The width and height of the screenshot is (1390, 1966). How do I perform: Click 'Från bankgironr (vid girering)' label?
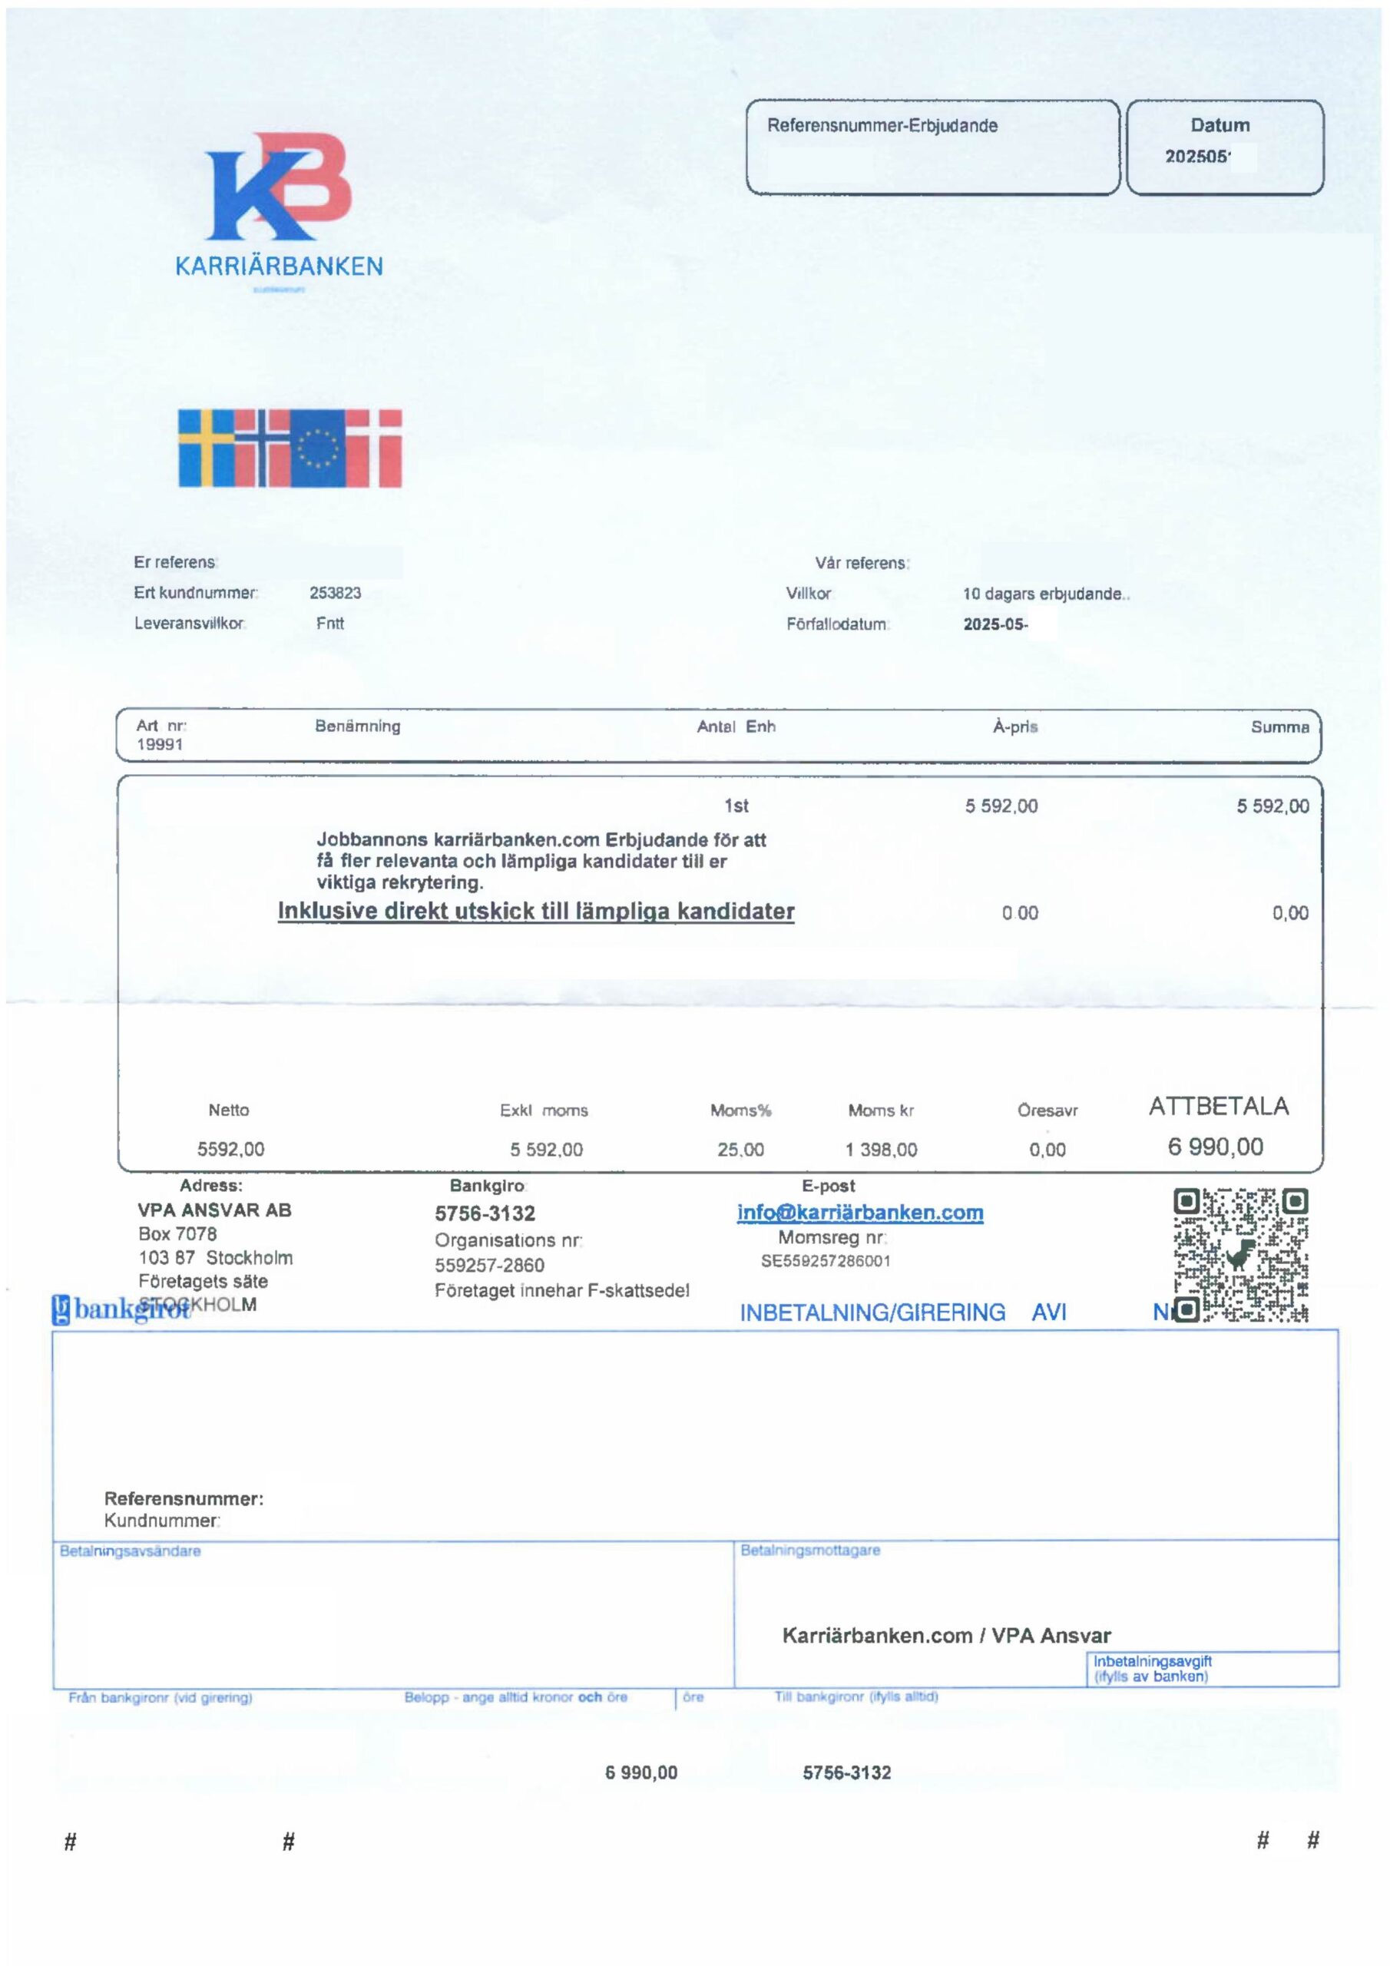161,1697
